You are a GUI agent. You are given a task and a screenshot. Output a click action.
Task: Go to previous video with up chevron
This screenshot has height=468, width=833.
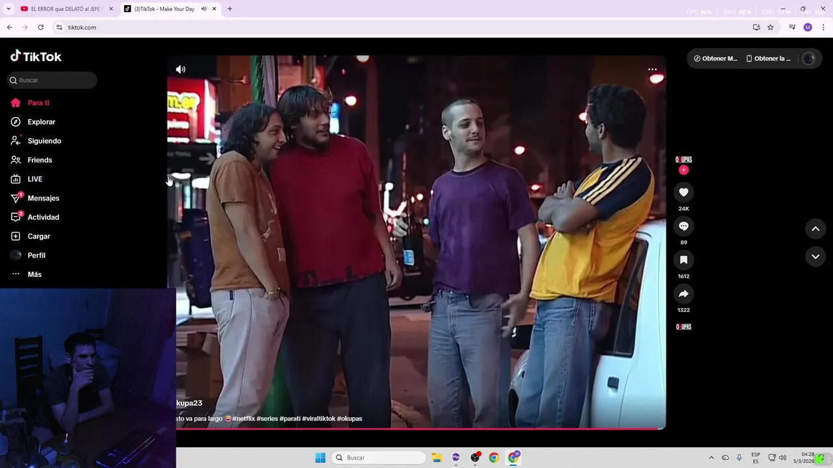click(x=815, y=229)
